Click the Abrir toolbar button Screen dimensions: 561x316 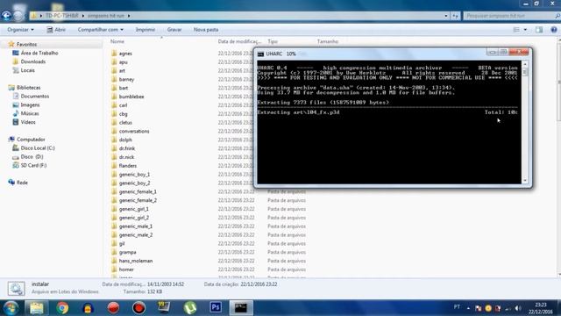[x=56, y=30]
